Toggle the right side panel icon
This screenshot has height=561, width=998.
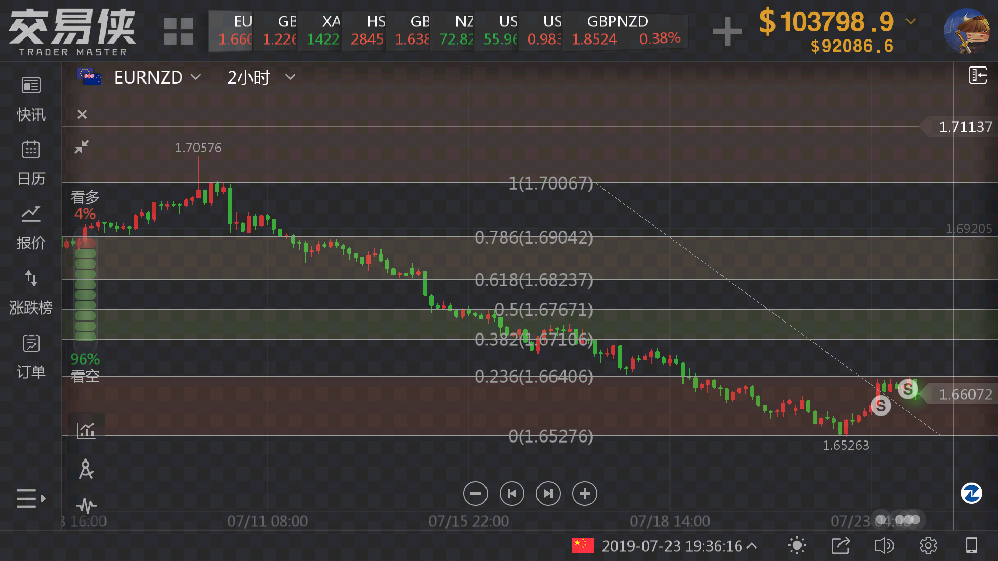(978, 75)
